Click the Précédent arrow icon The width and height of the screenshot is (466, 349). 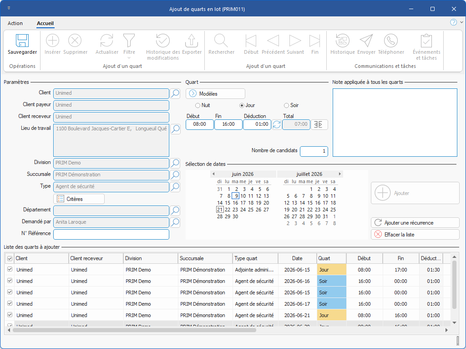click(x=273, y=41)
